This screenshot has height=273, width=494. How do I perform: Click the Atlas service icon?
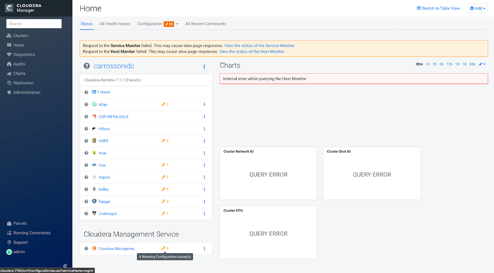point(94,104)
